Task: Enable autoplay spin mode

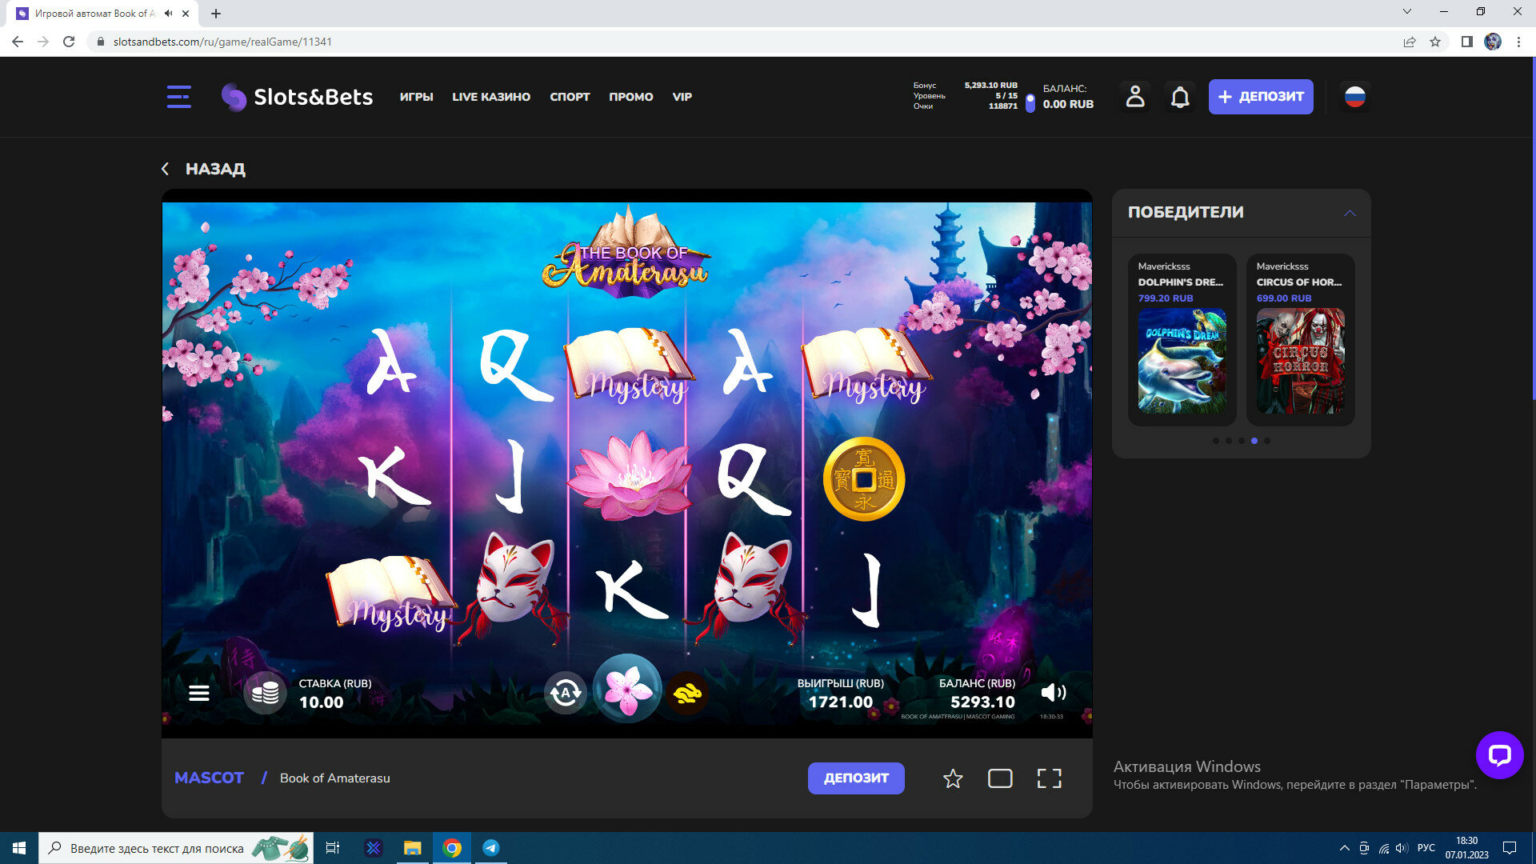Action: [x=565, y=693]
